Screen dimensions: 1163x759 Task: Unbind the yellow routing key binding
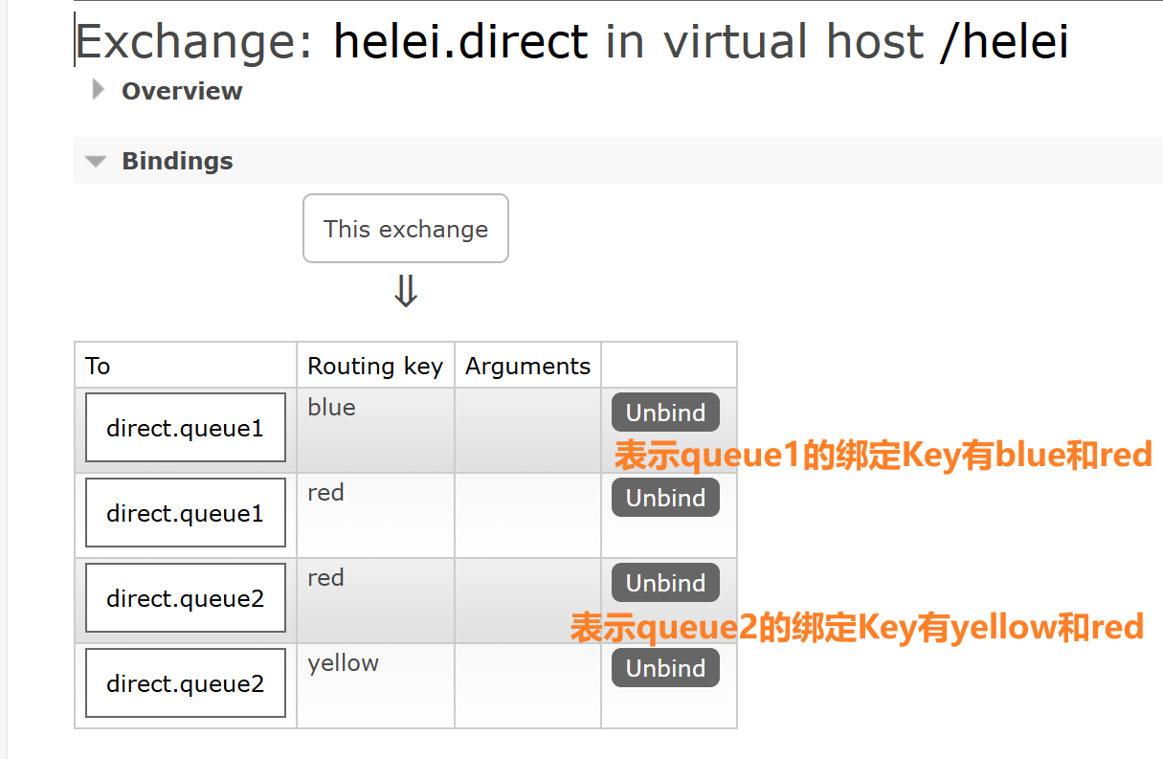pos(665,668)
